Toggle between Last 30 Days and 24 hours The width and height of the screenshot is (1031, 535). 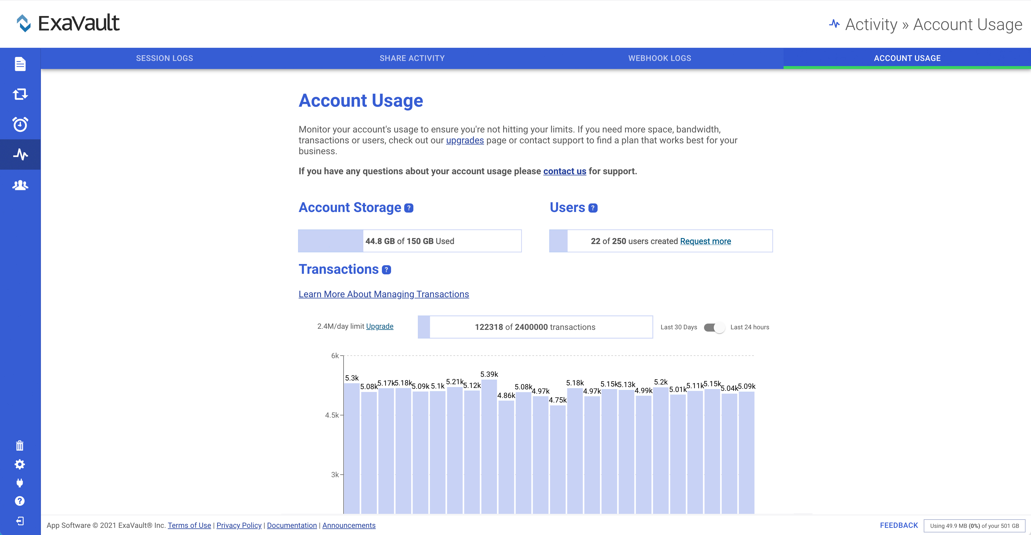[x=714, y=327]
